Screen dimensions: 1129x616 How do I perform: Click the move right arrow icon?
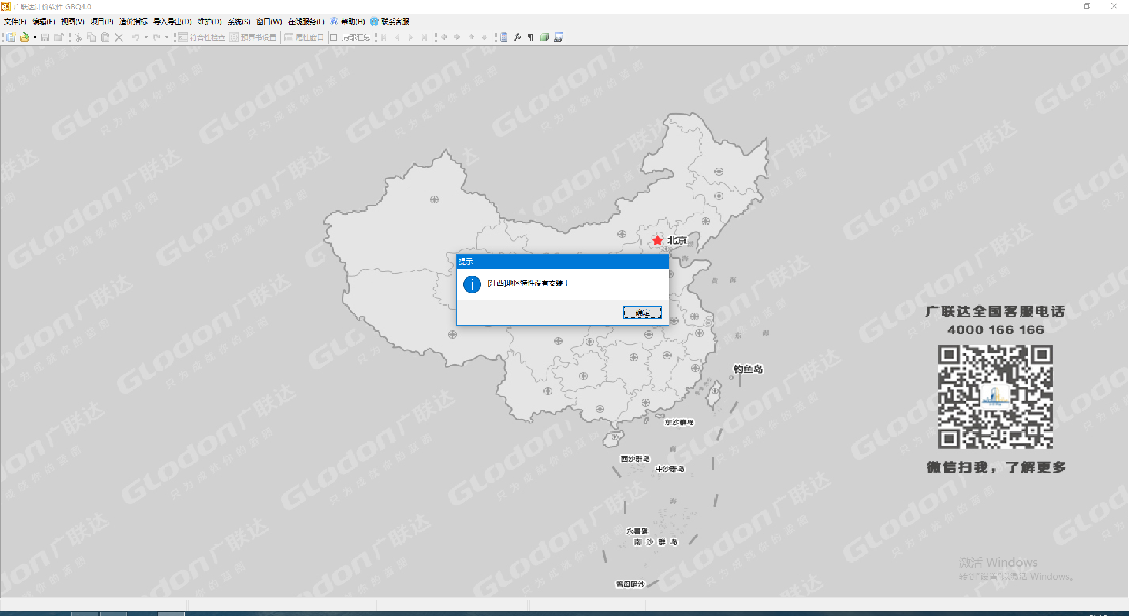[x=457, y=37]
